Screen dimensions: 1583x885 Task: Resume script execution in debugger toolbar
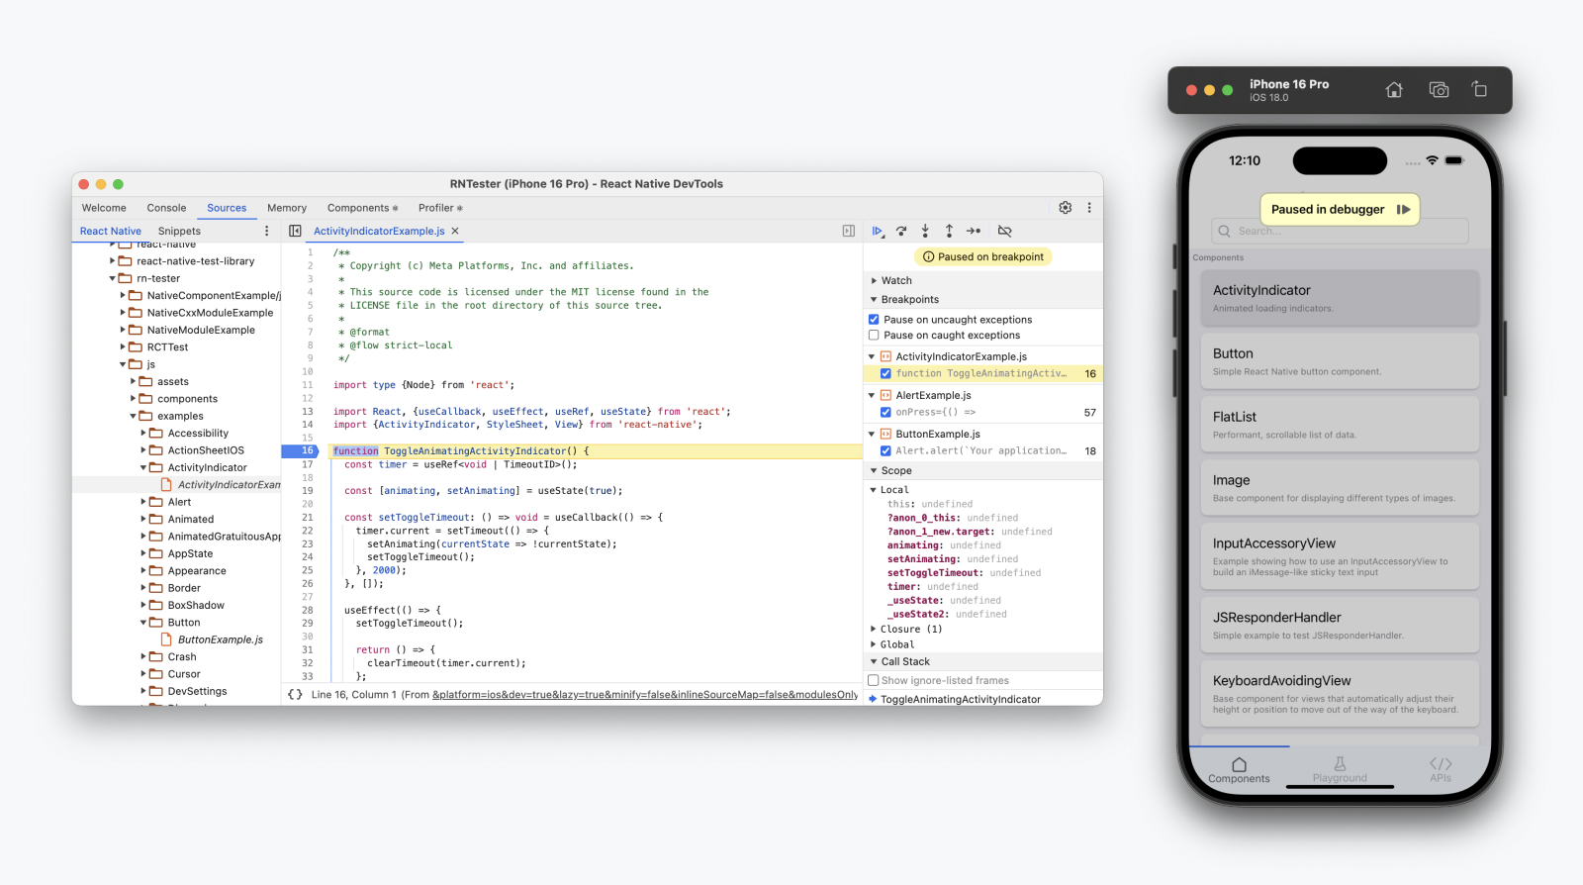click(877, 232)
